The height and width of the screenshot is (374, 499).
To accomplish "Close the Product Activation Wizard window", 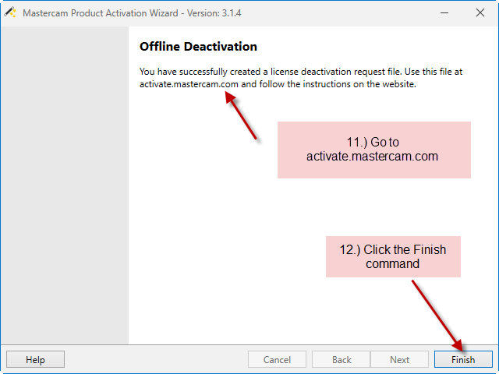I will pos(480,12).
